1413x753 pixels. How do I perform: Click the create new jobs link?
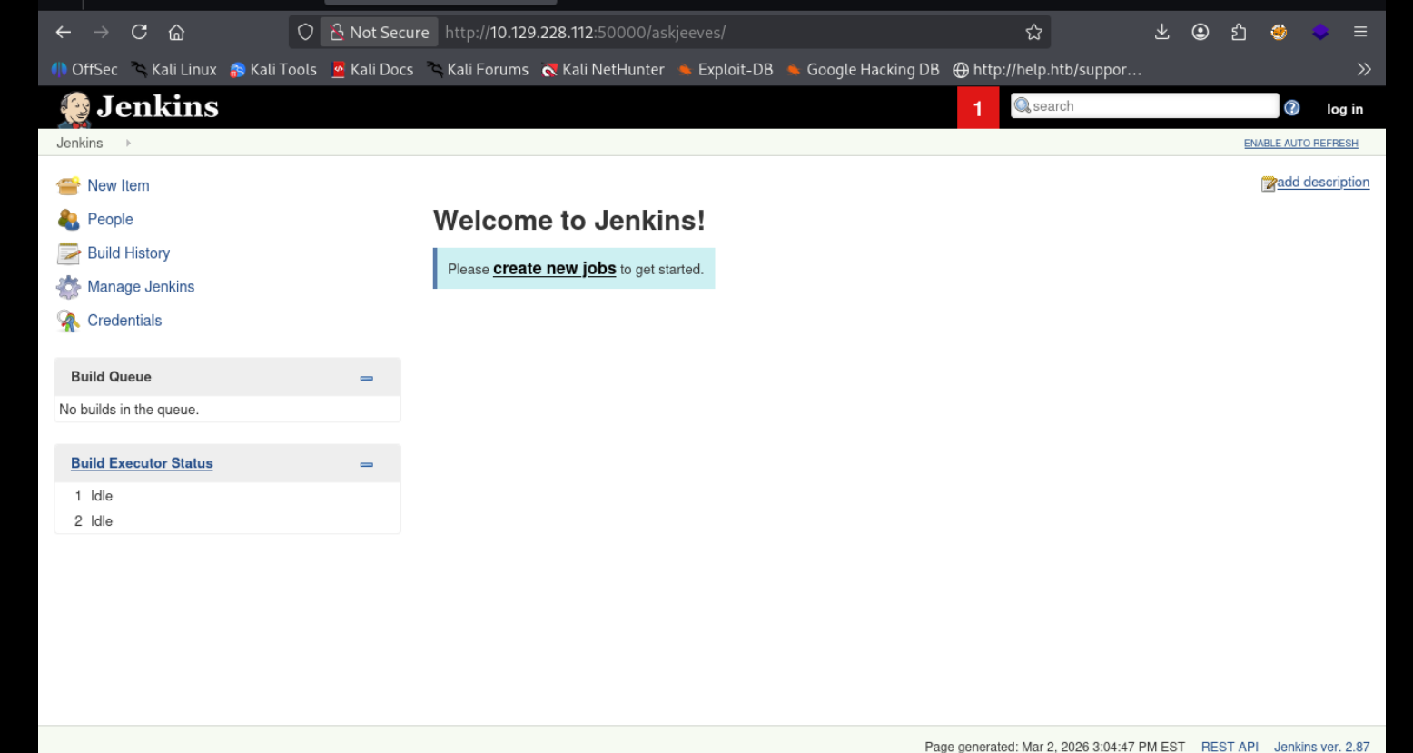tap(554, 269)
